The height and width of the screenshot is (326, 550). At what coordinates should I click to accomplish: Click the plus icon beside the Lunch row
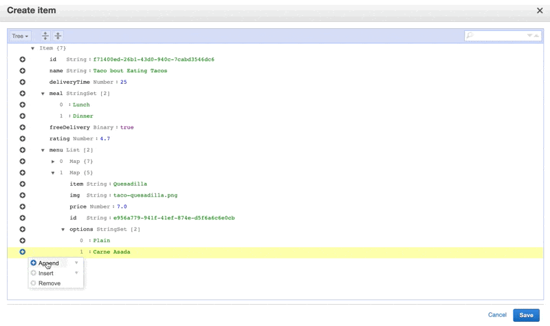point(23,105)
